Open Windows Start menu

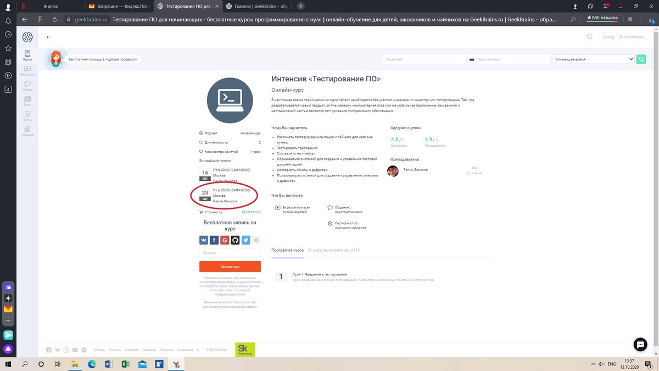[9, 364]
